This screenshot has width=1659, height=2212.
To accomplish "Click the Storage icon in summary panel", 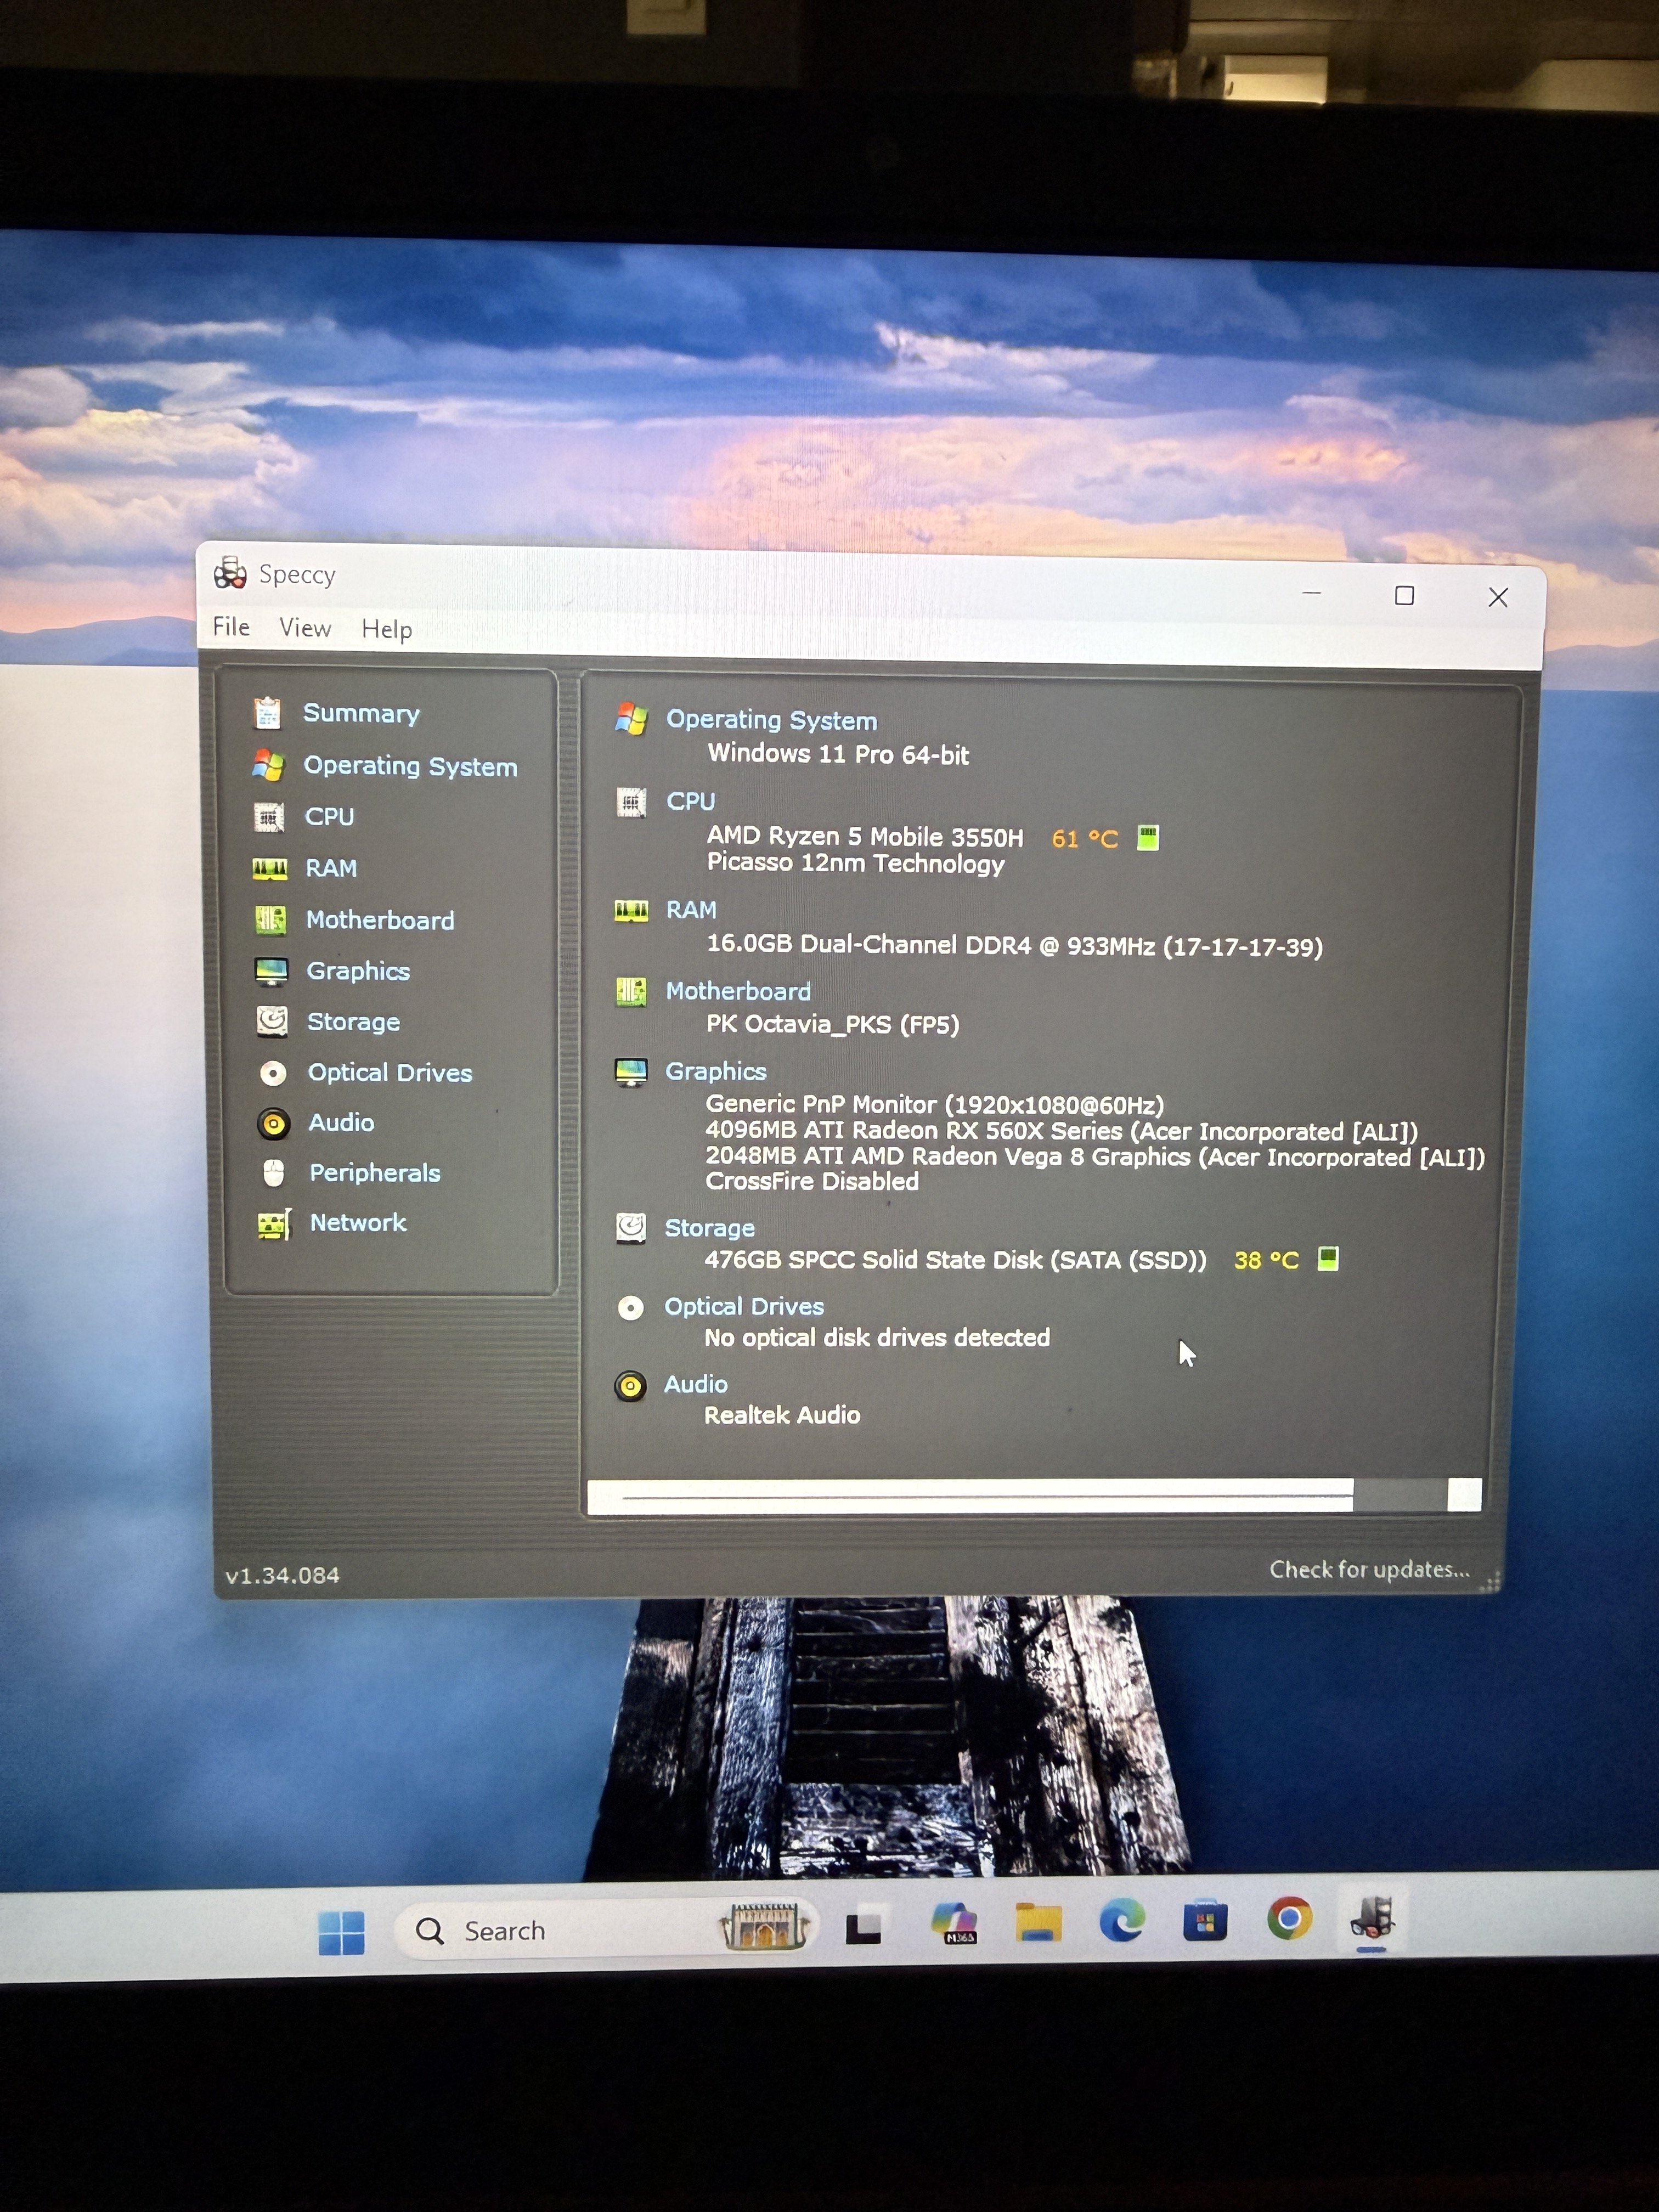I will coord(630,1227).
